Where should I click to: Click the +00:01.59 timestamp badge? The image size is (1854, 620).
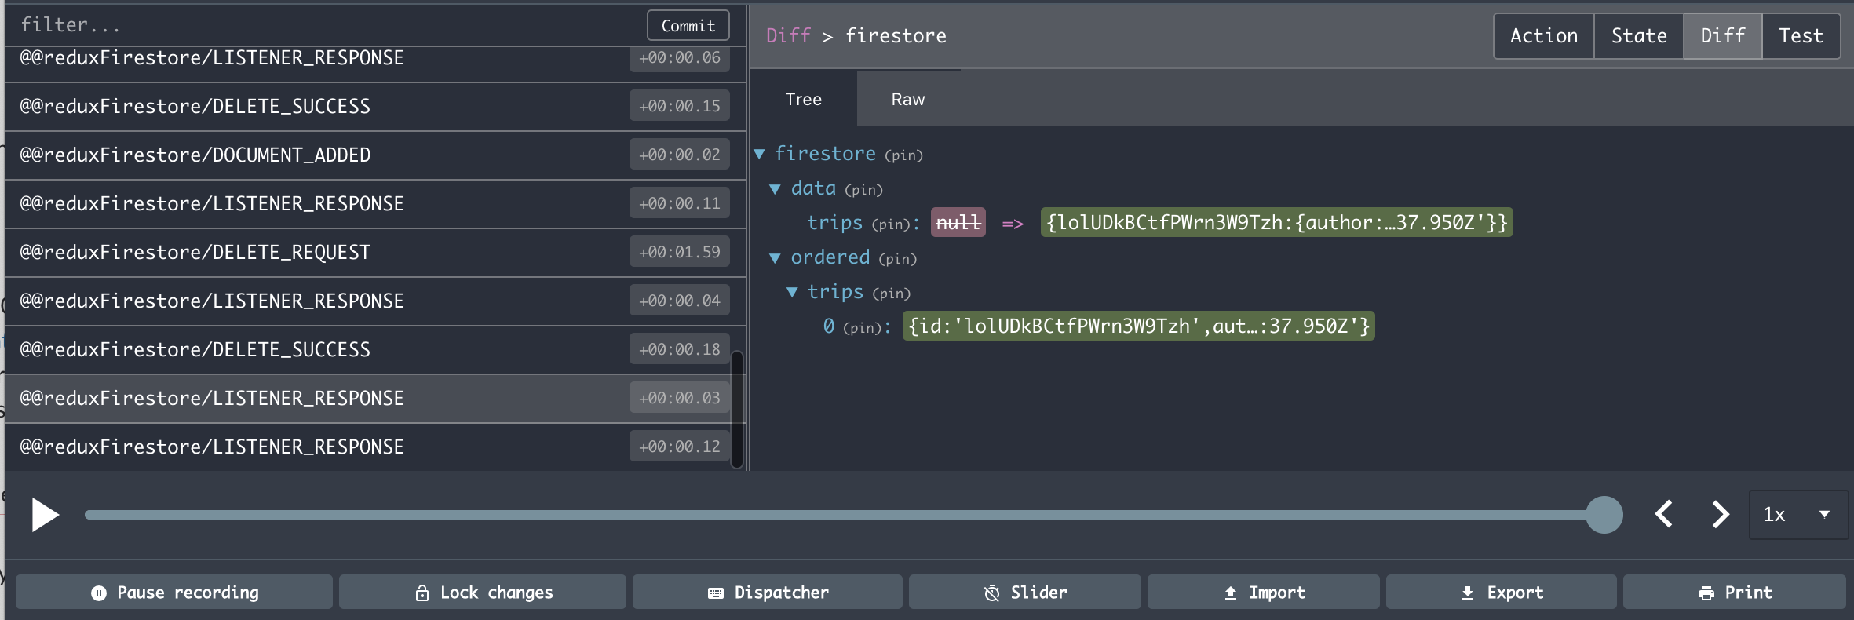680,252
